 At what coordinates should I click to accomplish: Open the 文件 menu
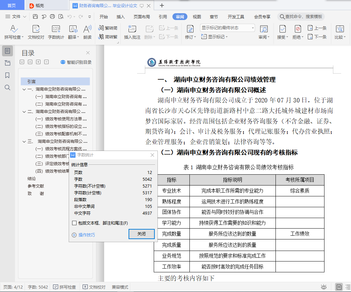pyautogui.click(x=16, y=17)
